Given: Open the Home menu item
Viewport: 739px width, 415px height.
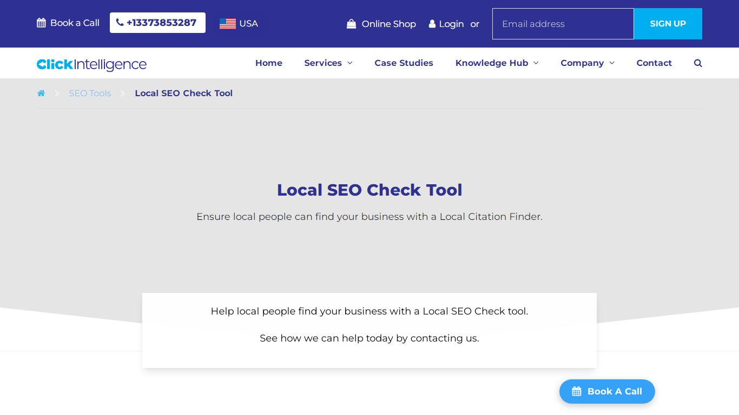Looking at the screenshot, I should 269,63.
